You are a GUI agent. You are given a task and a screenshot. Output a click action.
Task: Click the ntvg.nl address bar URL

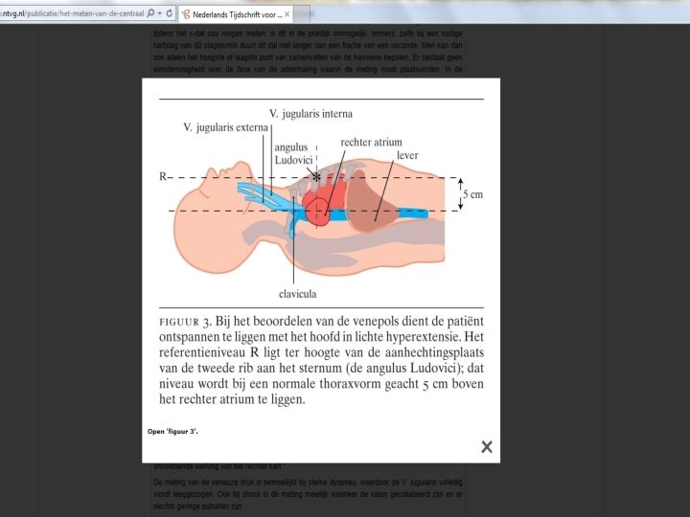pyautogui.click(x=73, y=13)
